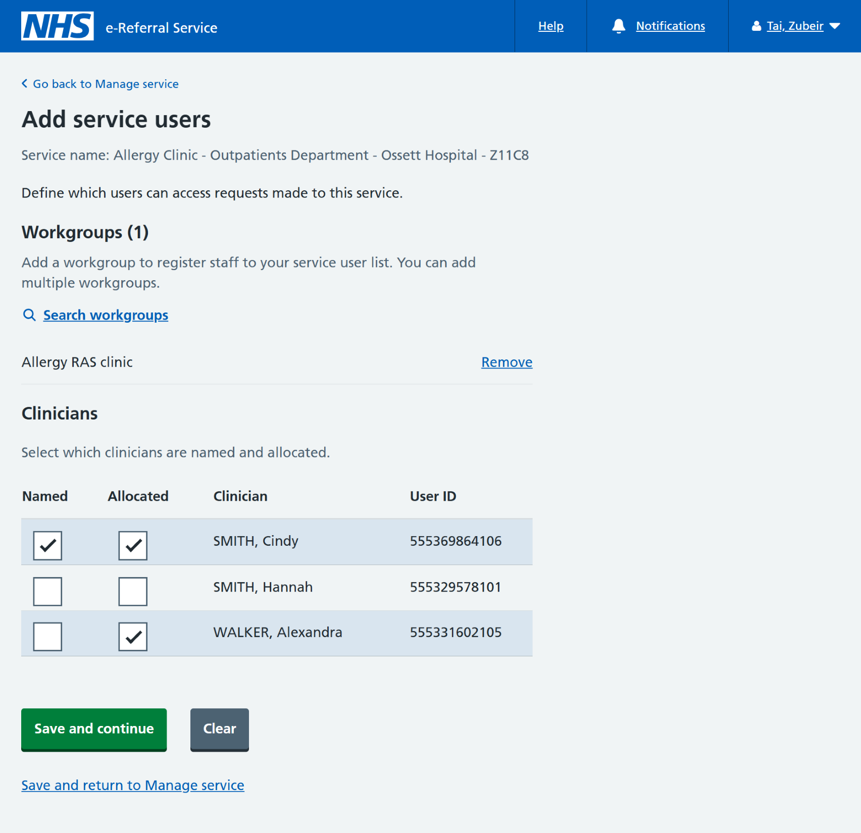Click the e-Referral Service title

[161, 28]
